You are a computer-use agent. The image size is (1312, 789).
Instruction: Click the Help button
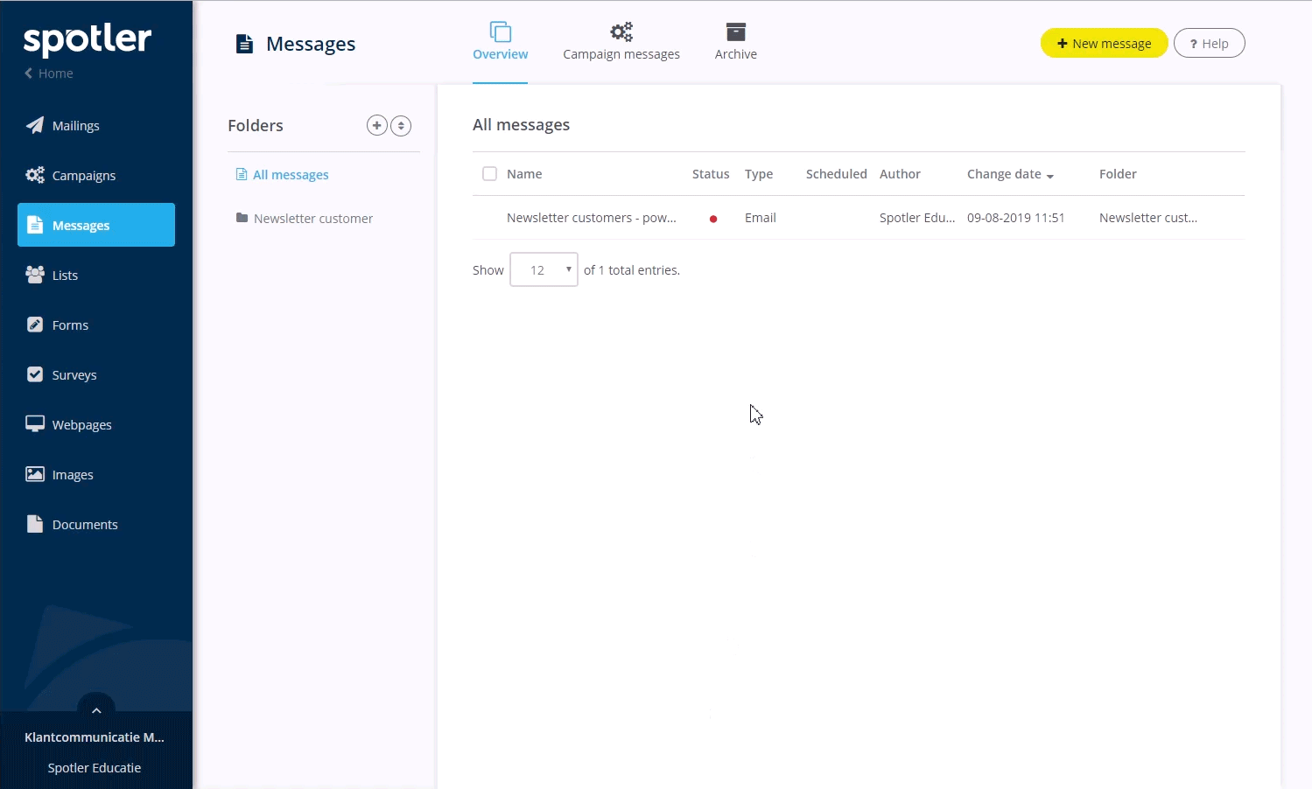(x=1209, y=44)
